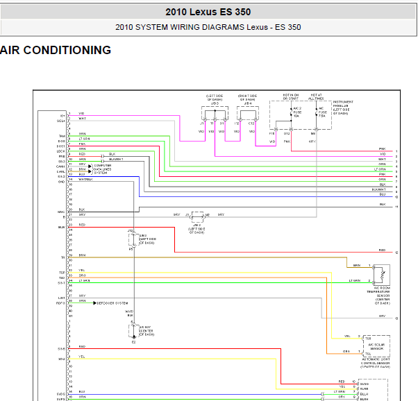
Task: Click the '(RIGHT SIDE OF DASH)' junction block label
Action: click(x=247, y=99)
